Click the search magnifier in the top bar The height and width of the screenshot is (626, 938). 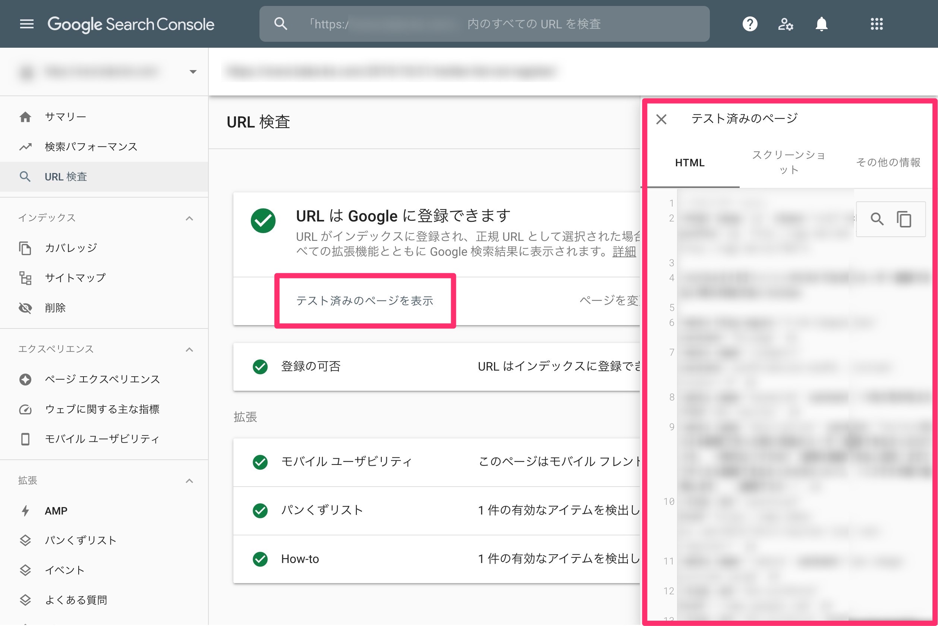[x=281, y=24]
